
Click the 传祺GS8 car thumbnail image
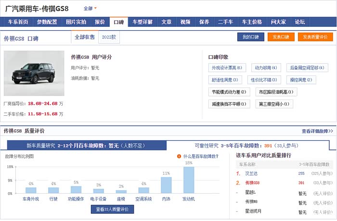point(34,73)
